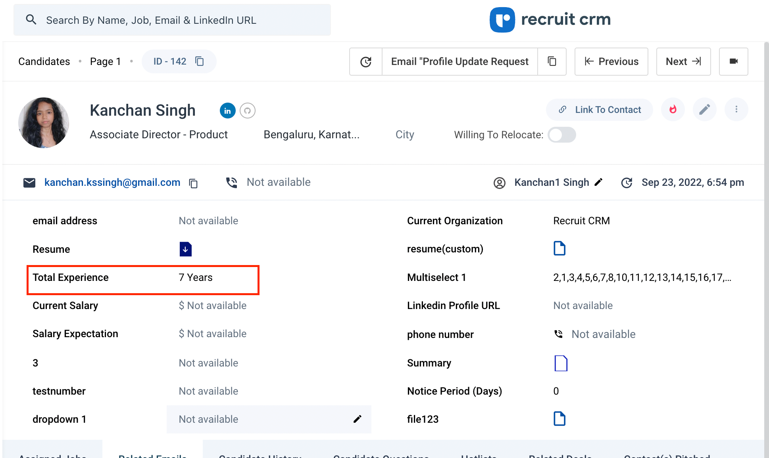769x458 pixels.
Task: Edit dropdown 1 field with pencil
Action: (358, 419)
